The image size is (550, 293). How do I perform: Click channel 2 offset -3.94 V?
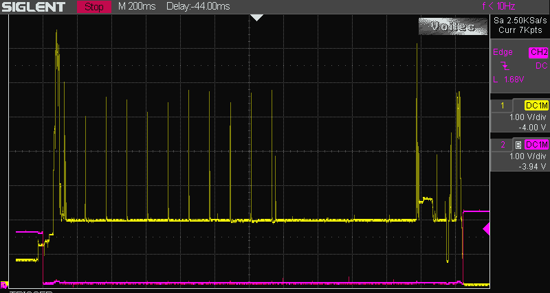point(531,167)
